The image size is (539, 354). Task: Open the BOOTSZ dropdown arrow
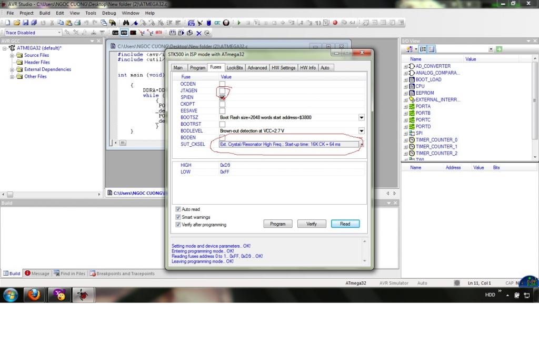coord(361,117)
